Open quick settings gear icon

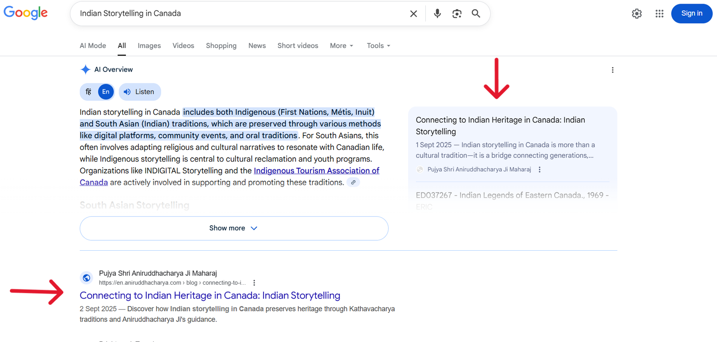pos(637,13)
